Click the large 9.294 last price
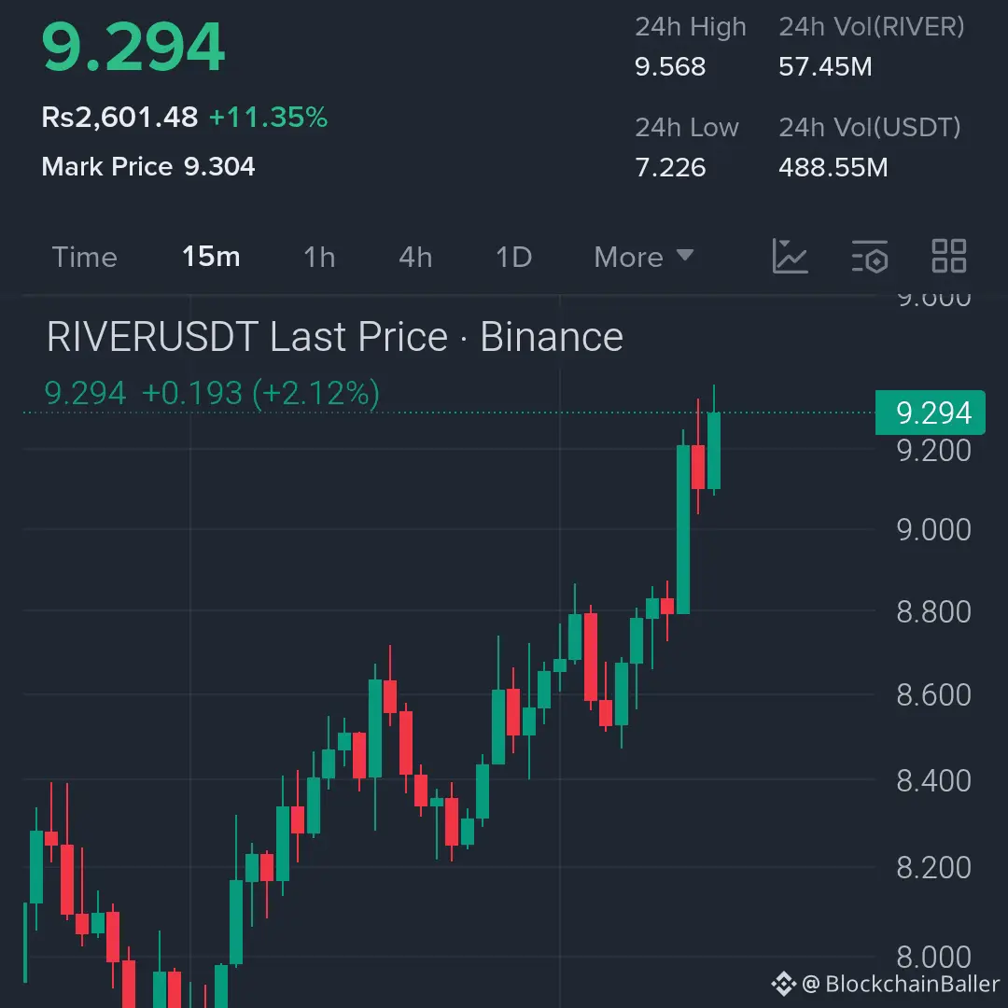 [133, 47]
